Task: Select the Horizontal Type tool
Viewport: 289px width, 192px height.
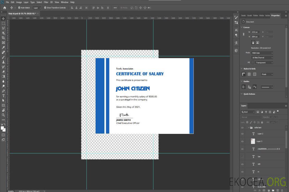Action: 3,96
